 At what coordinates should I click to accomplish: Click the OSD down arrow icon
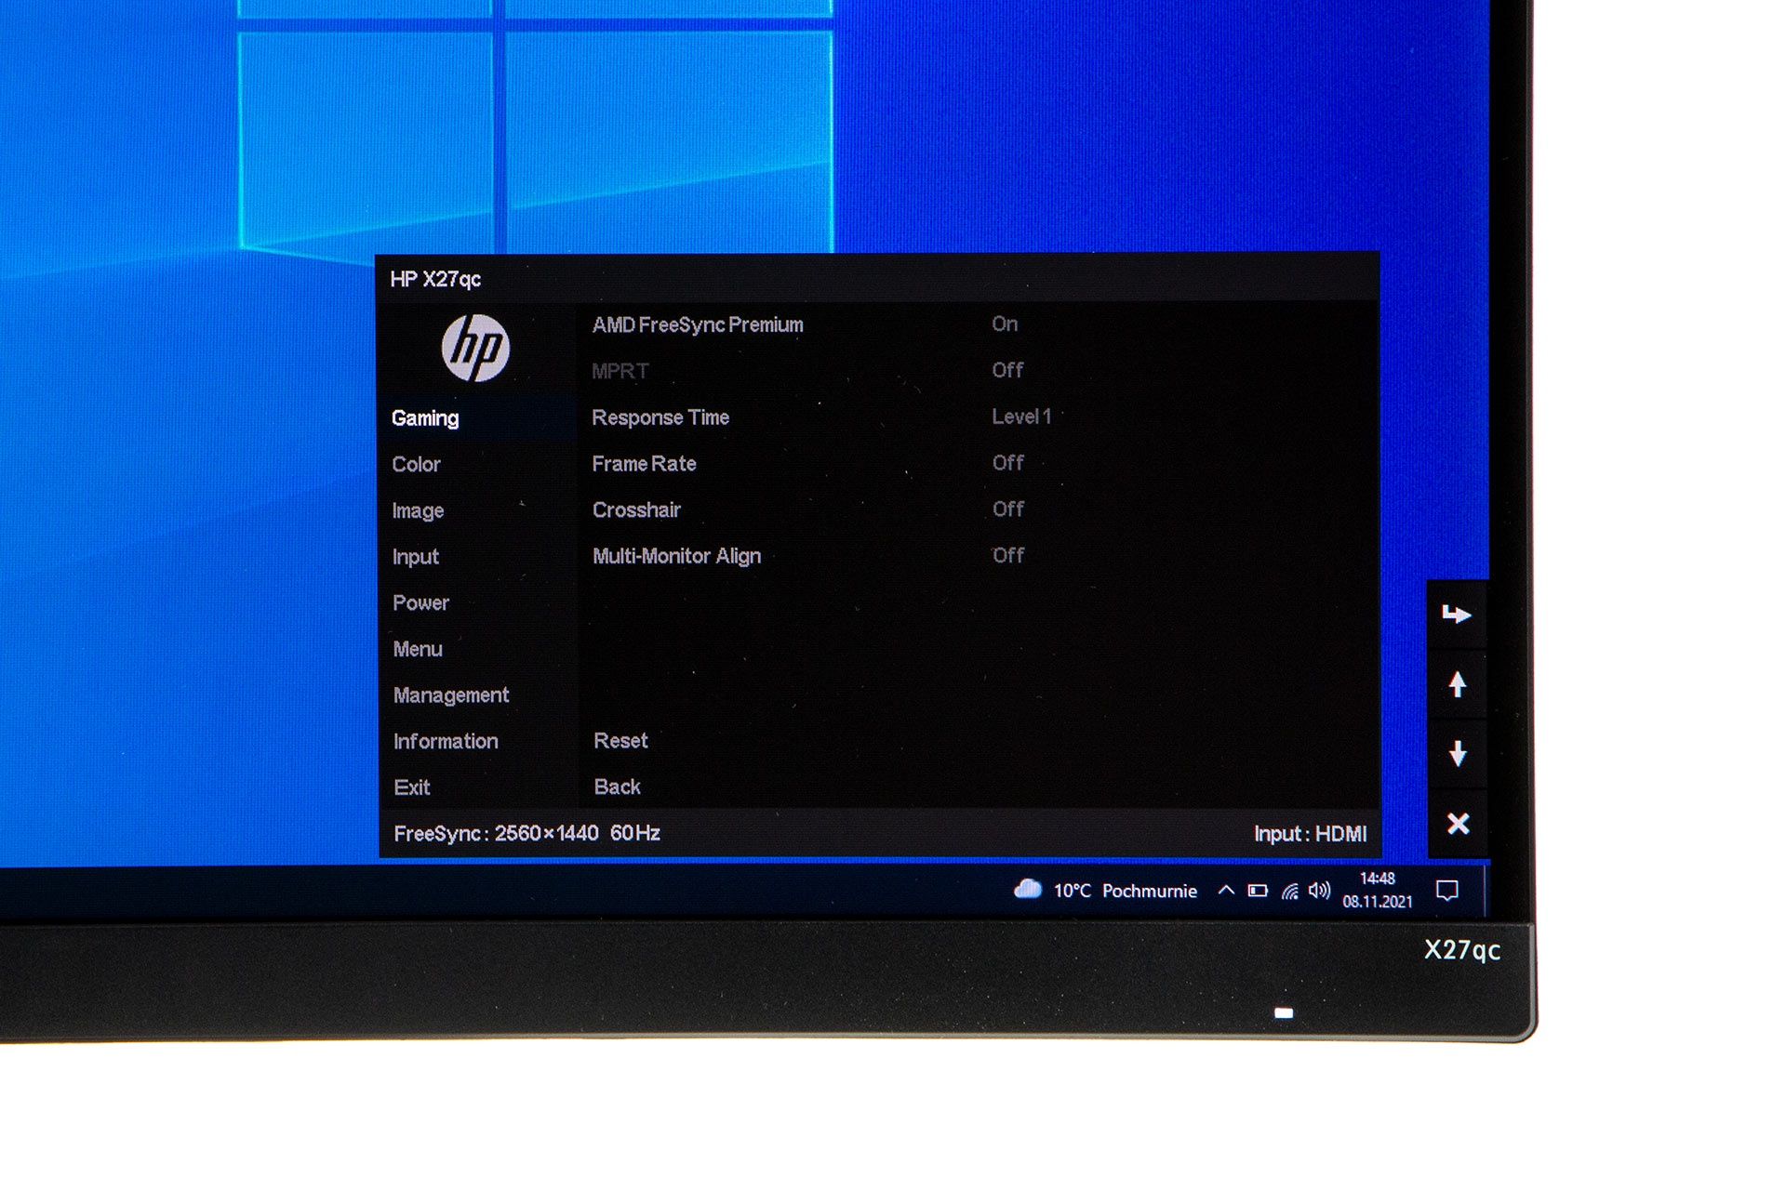click(x=1458, y=753)
